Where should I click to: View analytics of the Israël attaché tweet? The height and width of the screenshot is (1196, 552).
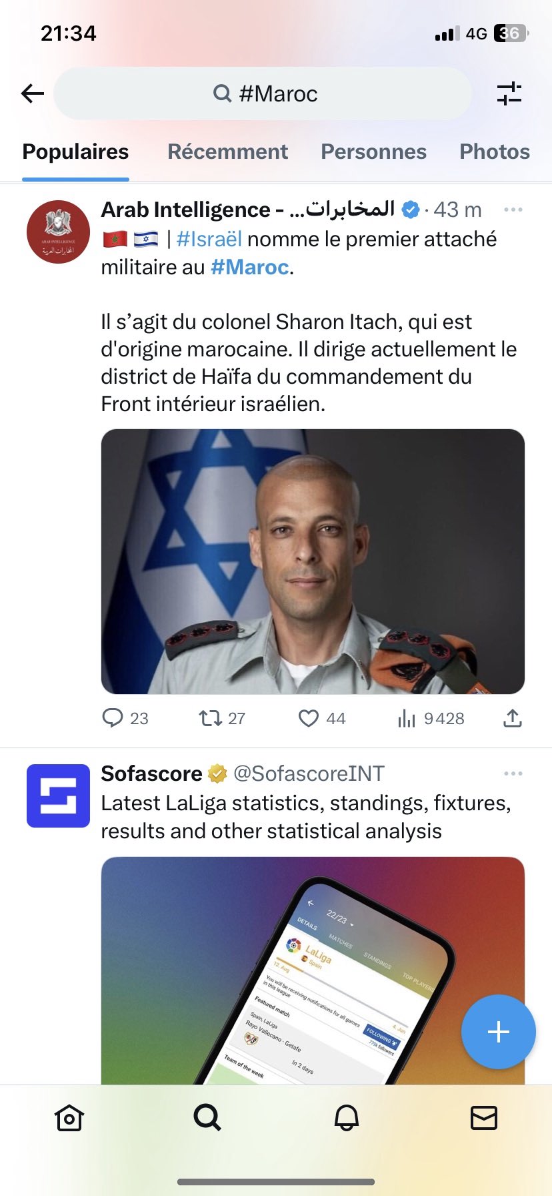[x=406, y=718]
